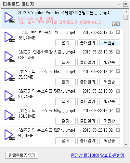Select the [무료] 빈약한 복지 file name
Screen dimensions: 130x163
[46, 32]
